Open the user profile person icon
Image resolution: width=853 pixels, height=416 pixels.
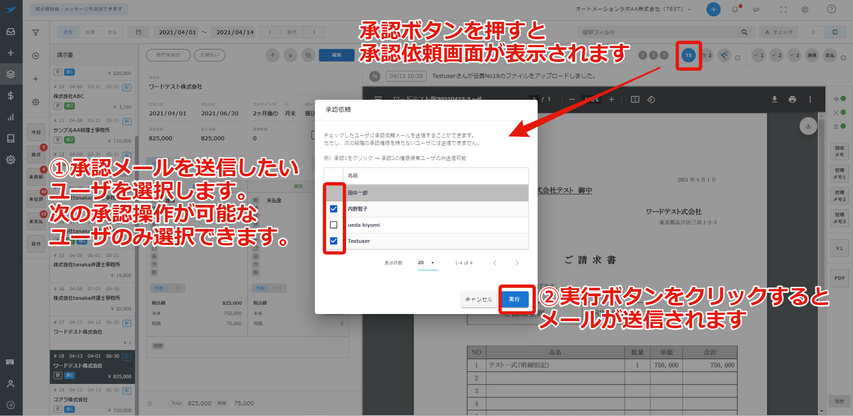point(11,383)
